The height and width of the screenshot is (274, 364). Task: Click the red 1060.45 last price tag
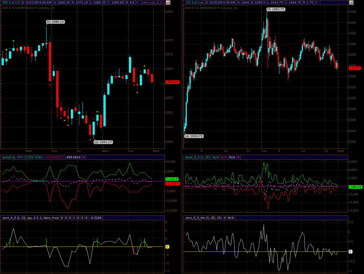click(x=172, y=82)
